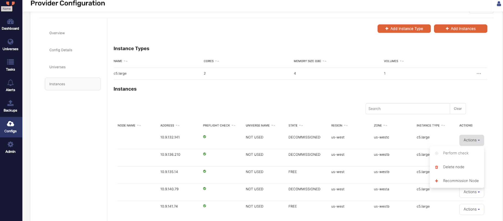Select Recommission Node in the Actions menu
The image size is (503, 221).
coord(461,181)
